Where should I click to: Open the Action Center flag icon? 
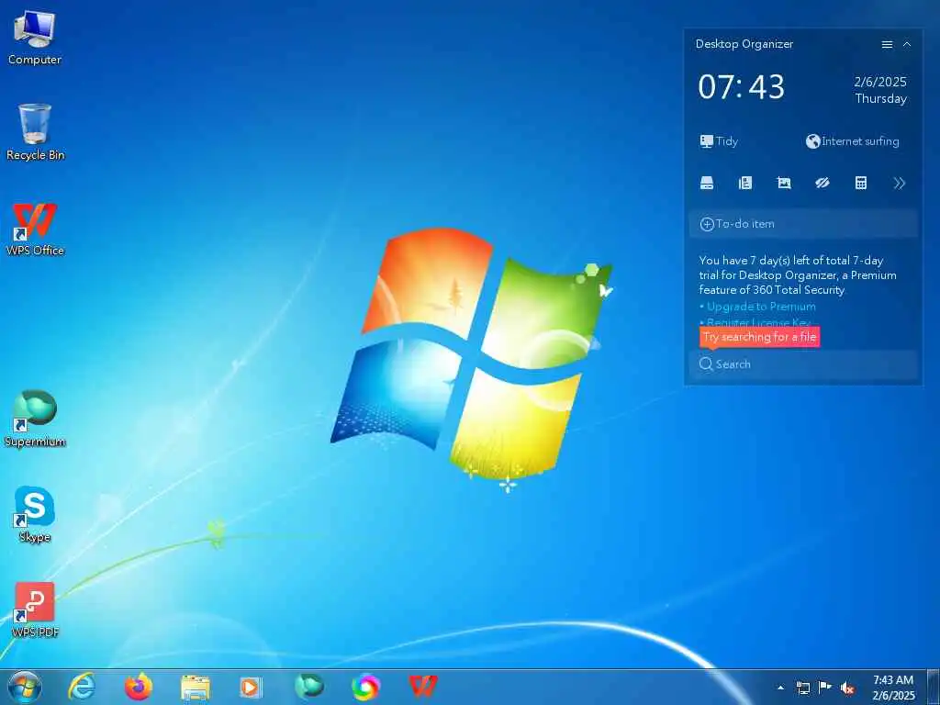coord(825,688)
